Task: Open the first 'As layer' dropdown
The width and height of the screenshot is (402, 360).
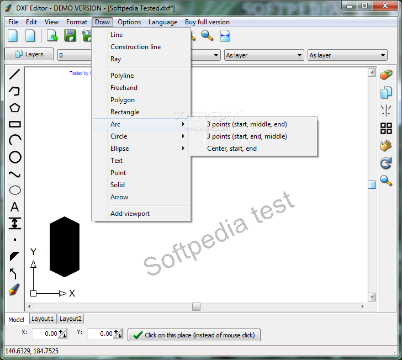Action: [264, 55]
